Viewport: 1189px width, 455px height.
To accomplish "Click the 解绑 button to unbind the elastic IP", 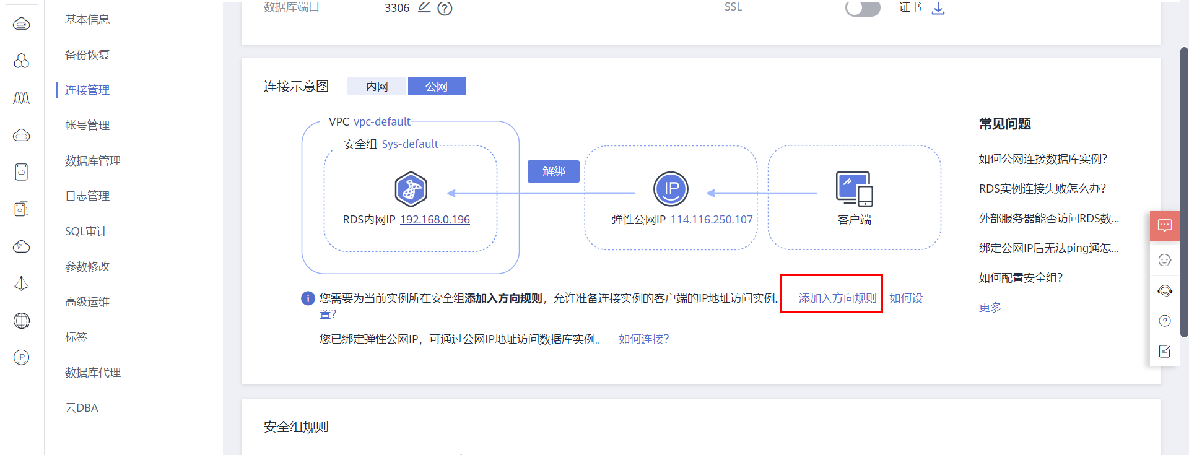I will (x=554, y=171).
